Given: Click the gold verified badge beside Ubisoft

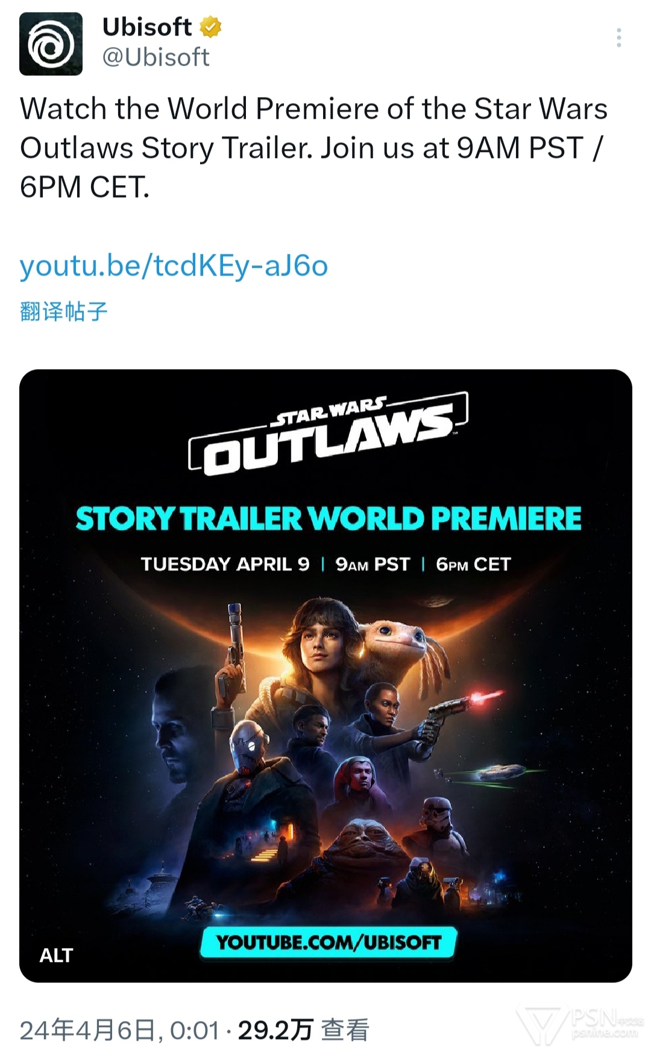Looking at the screenshot, I should point(210,27).
